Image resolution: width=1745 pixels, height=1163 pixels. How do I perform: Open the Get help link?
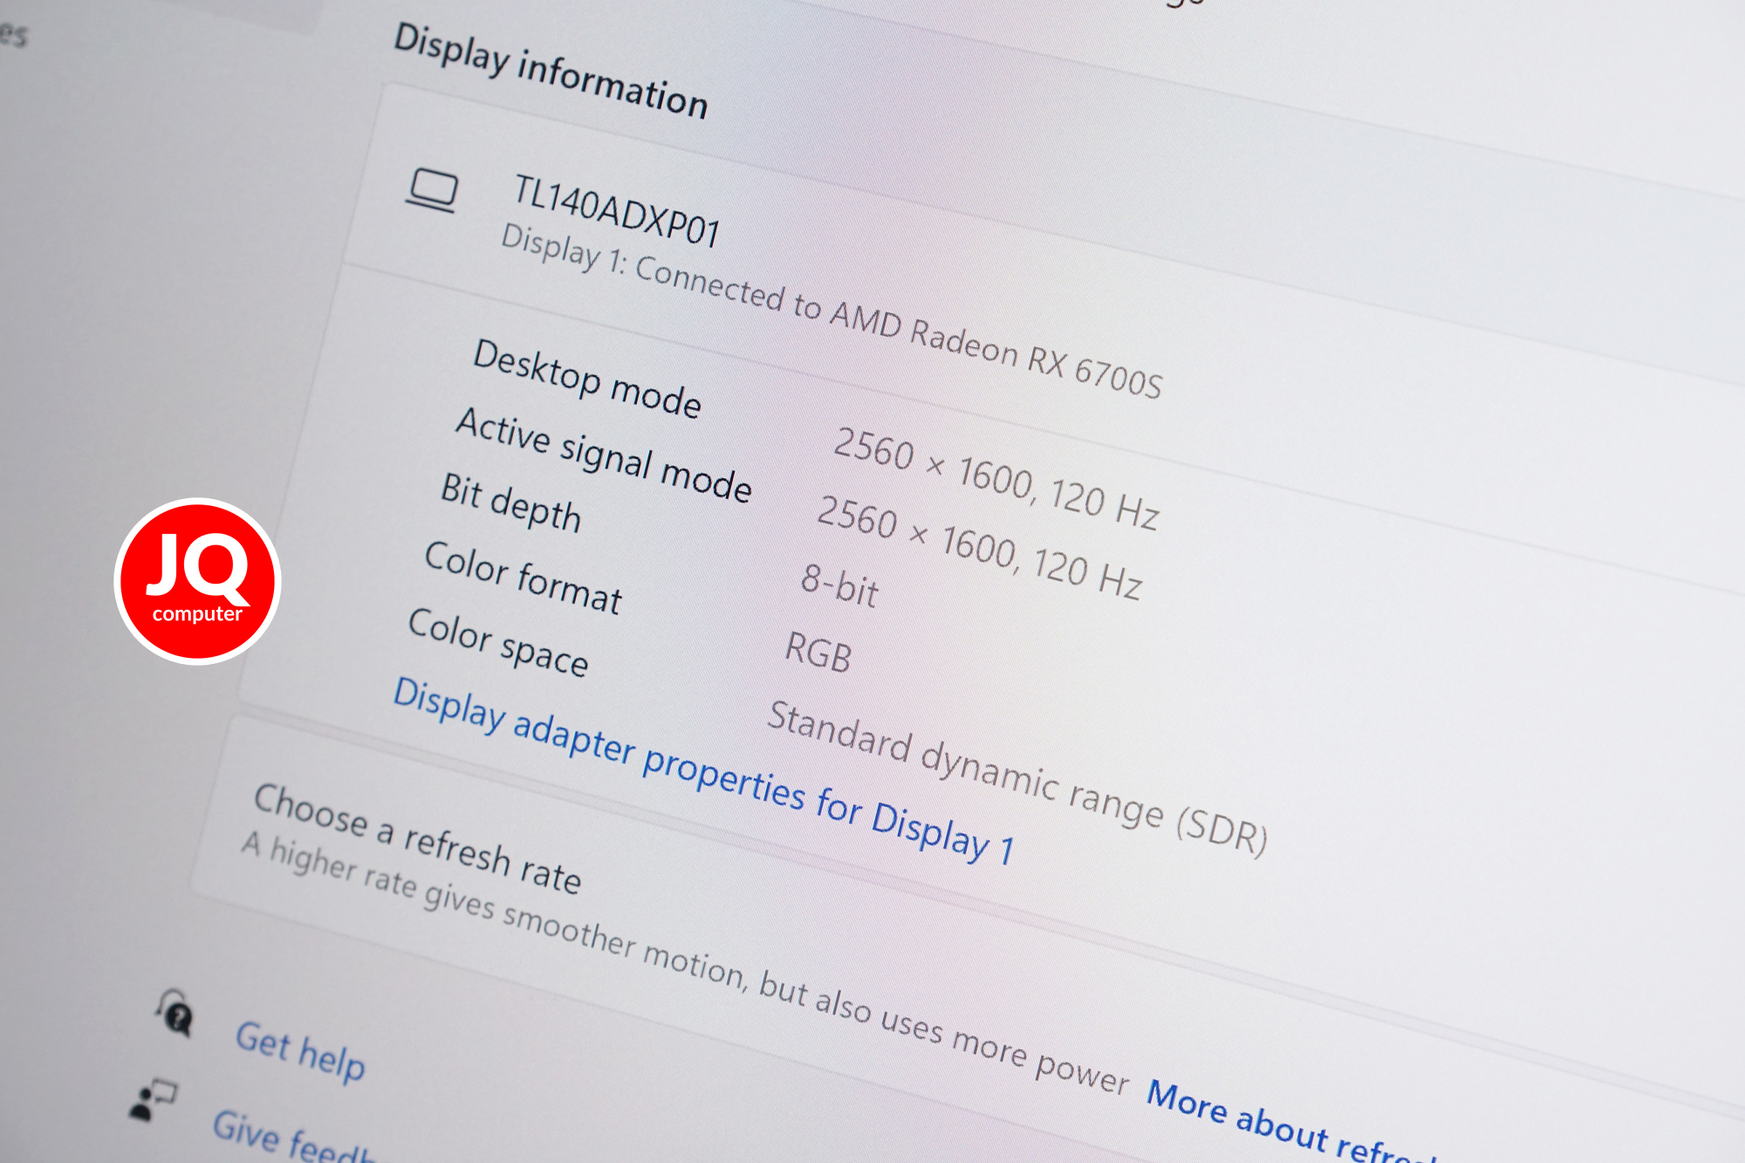(x=300, y=1051)
